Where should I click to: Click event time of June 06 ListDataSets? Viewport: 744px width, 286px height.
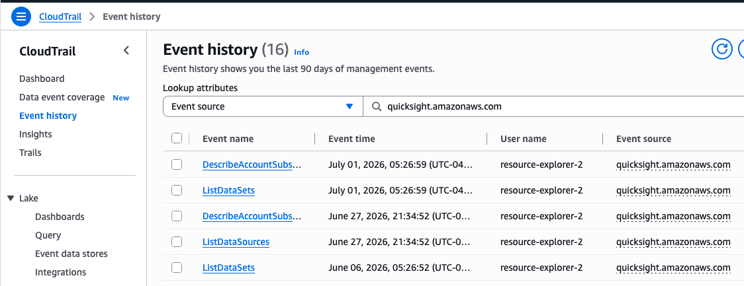pos(400,268)
